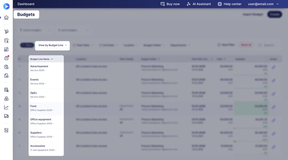Select the OpEx budget line
The width and height of the screenshot is (288, 160).
(34, 93)
